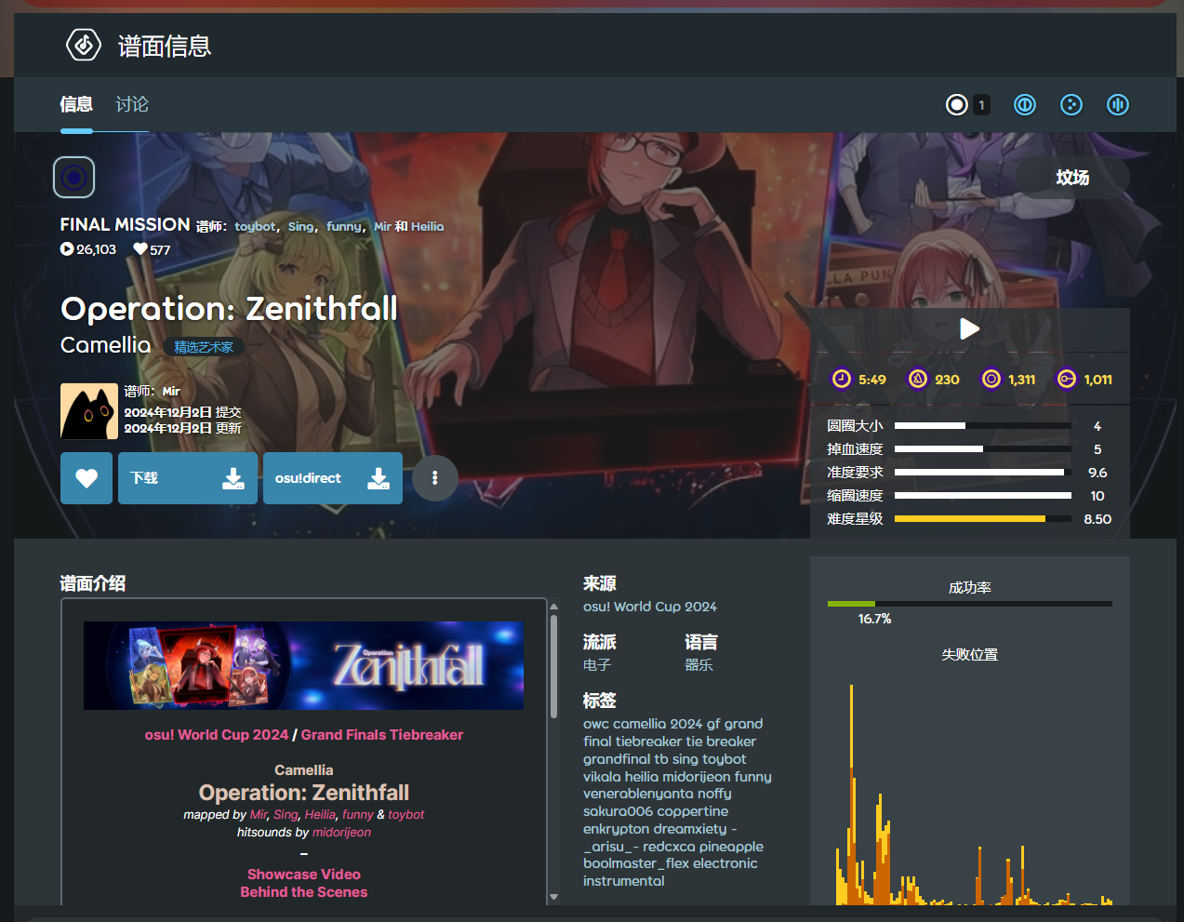The height and width of the screenshot is (922, 1184).
Task: Select the FINAL MISSION difficulty icon
Action: click(x=74, y=177)
